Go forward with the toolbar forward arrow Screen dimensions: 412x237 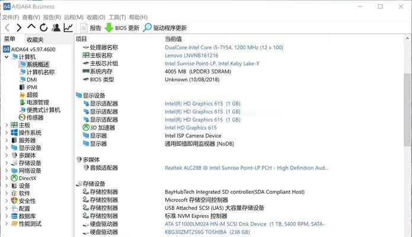[x=19, y=28]
